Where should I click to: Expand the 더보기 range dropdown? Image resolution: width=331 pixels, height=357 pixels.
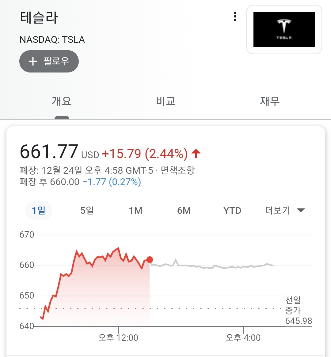pos(278,210)
